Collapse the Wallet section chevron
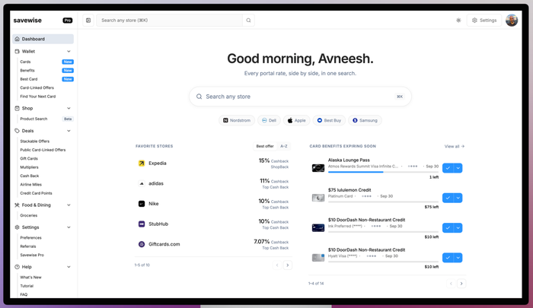This screenshot has width=533, height=308. [69, 51]
